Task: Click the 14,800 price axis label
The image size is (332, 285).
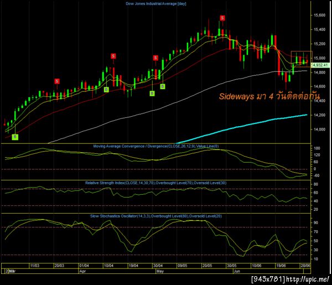Action: [x=319, y=72]
